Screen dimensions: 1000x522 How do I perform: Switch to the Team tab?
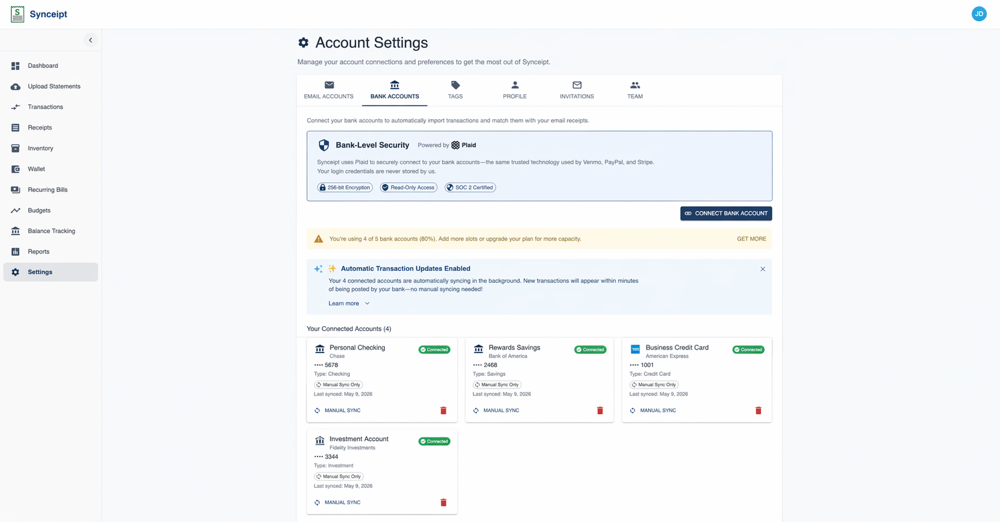click(x=634, y=90)
